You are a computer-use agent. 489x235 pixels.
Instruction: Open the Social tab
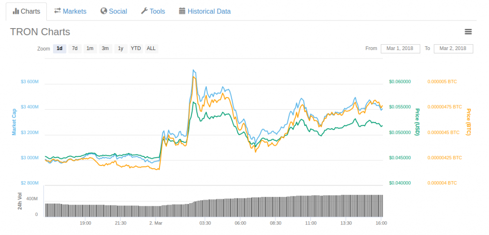click(114, 11)
